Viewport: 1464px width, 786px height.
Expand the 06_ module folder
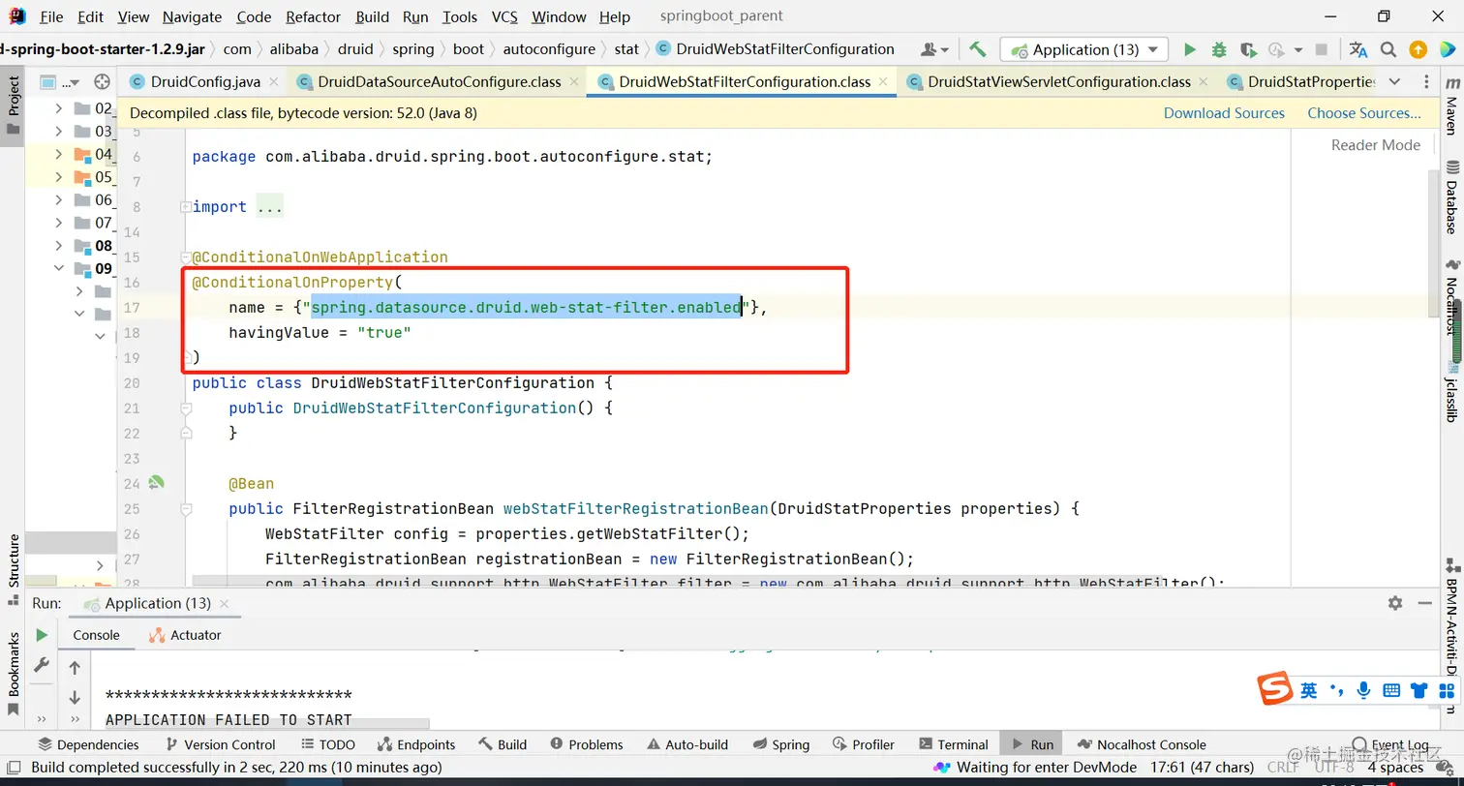point(59,199)
